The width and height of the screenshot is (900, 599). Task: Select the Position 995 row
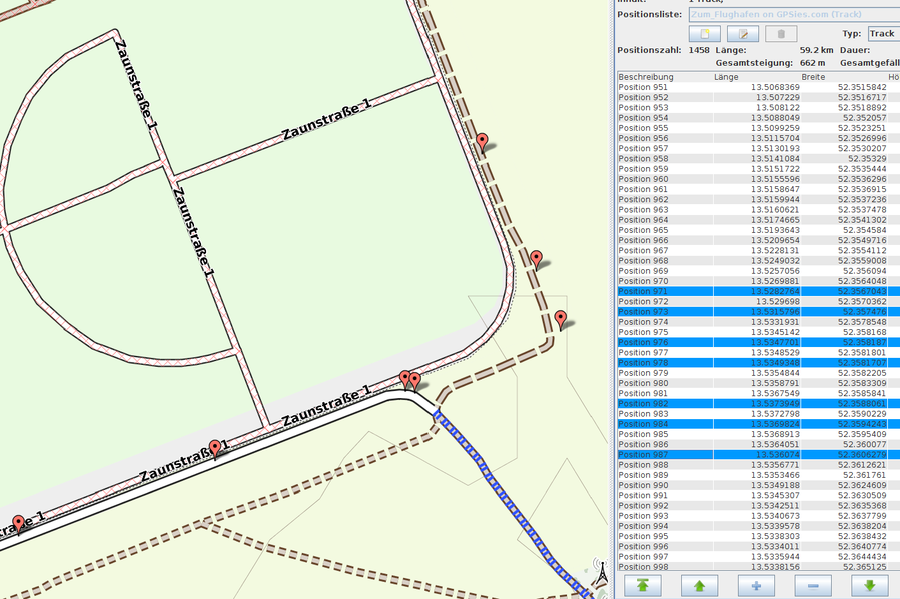coord(758,536)
